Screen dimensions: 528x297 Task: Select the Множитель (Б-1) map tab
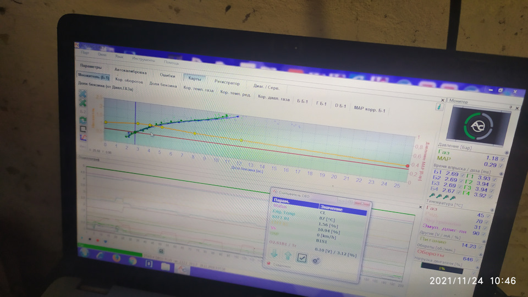coord(94,76)
